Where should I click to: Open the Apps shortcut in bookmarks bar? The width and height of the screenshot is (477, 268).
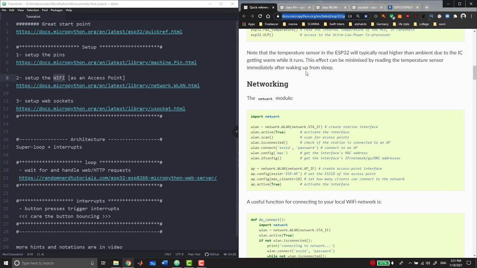click(x=248, y=24)
